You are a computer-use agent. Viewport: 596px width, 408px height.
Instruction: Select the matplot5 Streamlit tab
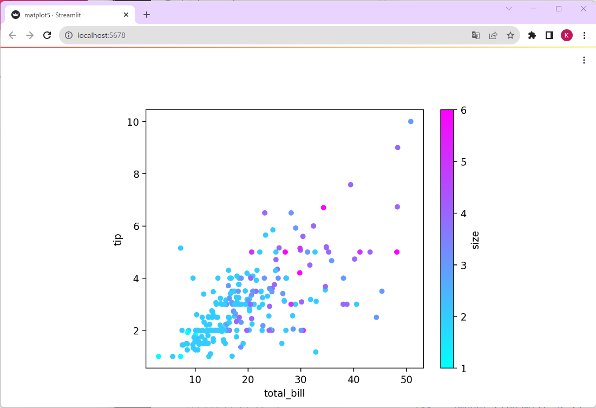pyautogui.click(x=65, y=15)
